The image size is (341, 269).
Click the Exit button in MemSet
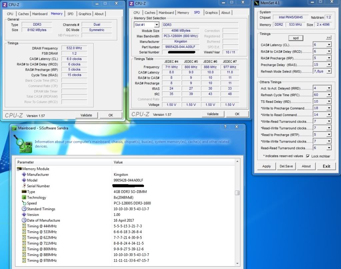pyautogui.click(x=326, y=166)
